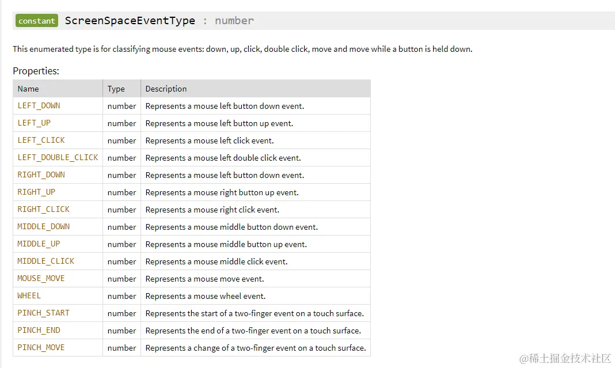Click the number type next to heading

click(x=234, y=21)
